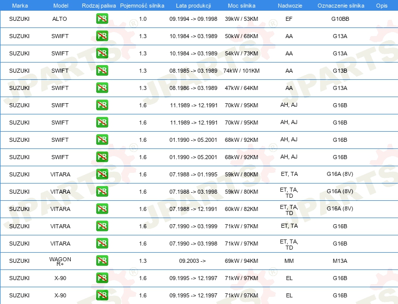Click the fuel icon for SWIFT 74kW / 101KM
The height and width of the screenshot is (304, 398).
[102, 71]
